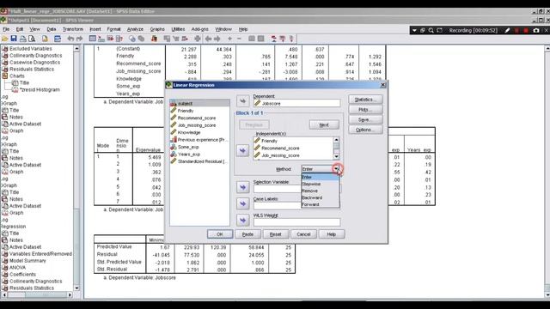Click the Paste button
550x309 pixels.
[247, 234]
